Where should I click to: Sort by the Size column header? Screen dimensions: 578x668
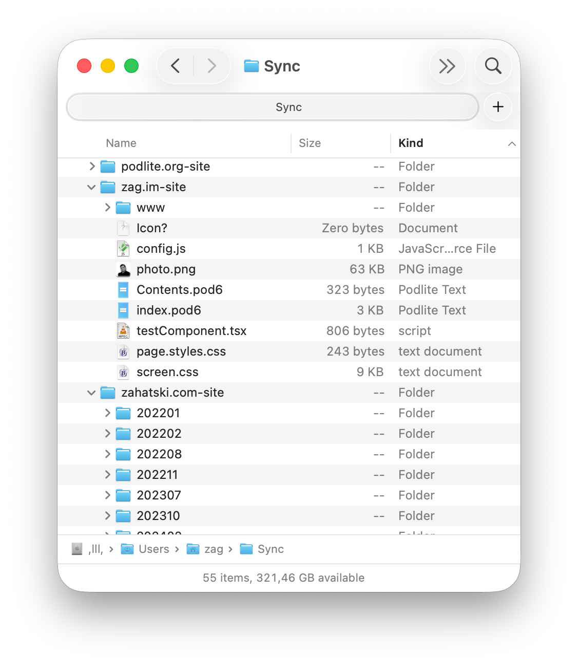pyautogui.click(x=310, y=143)
